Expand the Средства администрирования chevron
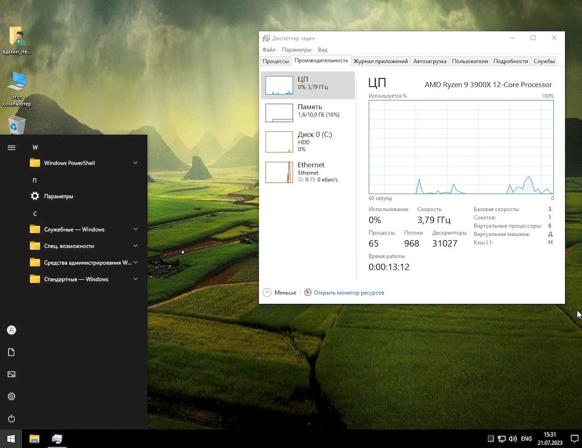This screenshot has width=582, height=448. pyautogui.click(x=135, y=262)
